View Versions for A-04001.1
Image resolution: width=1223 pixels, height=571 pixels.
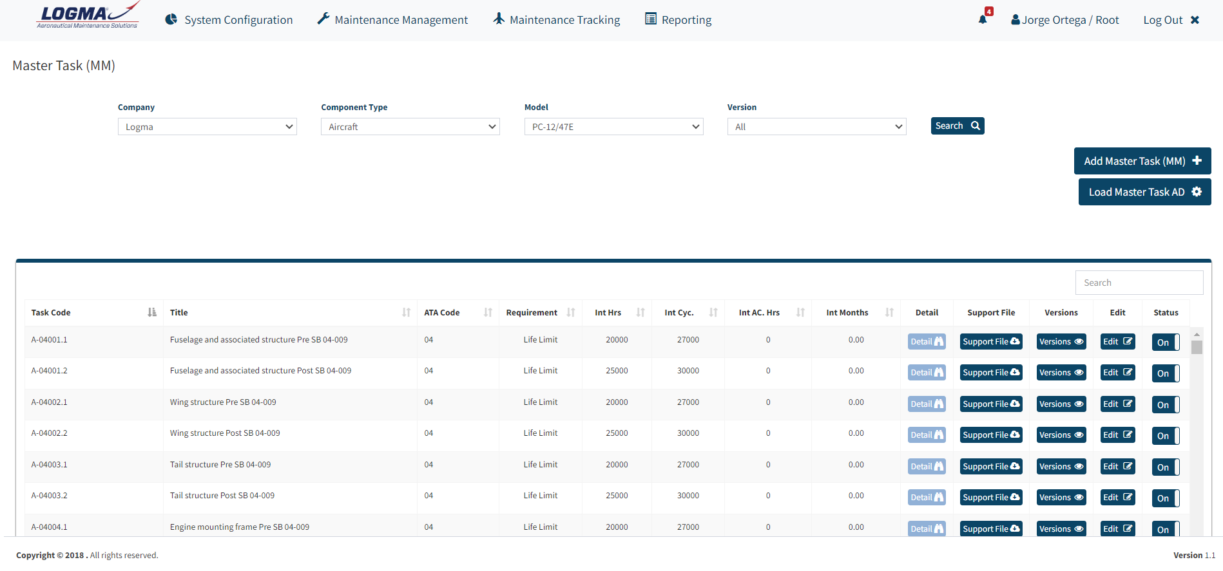tap(1061, 342)
